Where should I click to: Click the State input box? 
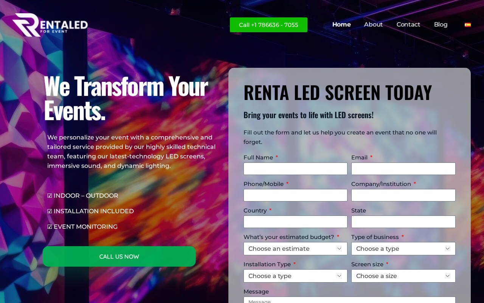pyautogui.click(x=403, y=222)
